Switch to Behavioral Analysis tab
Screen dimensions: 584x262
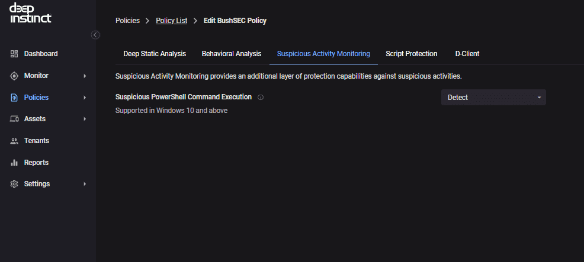[x=232, y=54]
